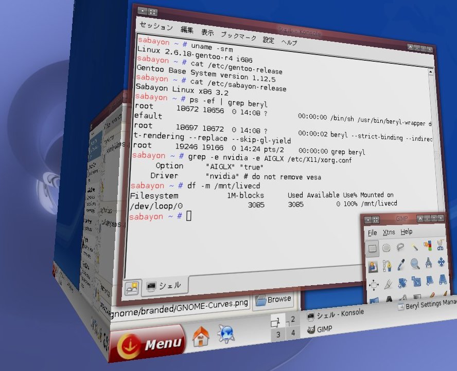Screen dimensions: 457x371
Task: Click the "Linux 2.6.18-gentoo-r4 i686" output line
Action: (195, 54)
